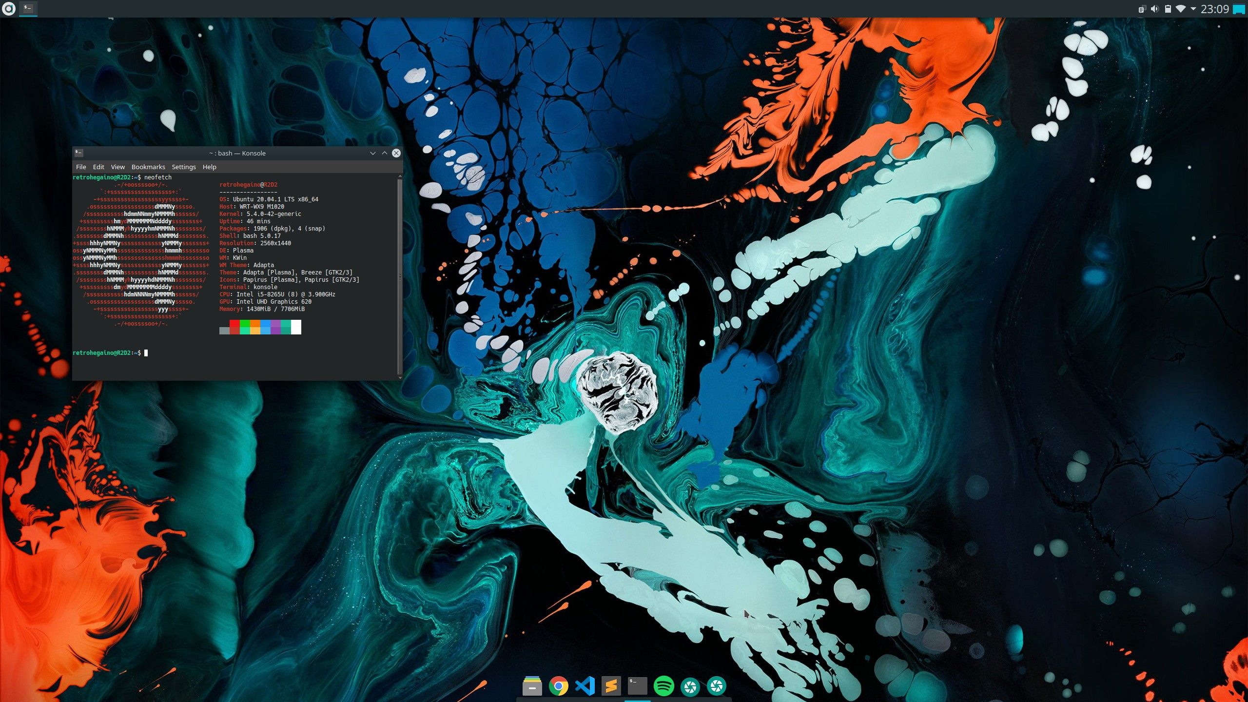Click the volume icon in system tray

coord(1154,9)
